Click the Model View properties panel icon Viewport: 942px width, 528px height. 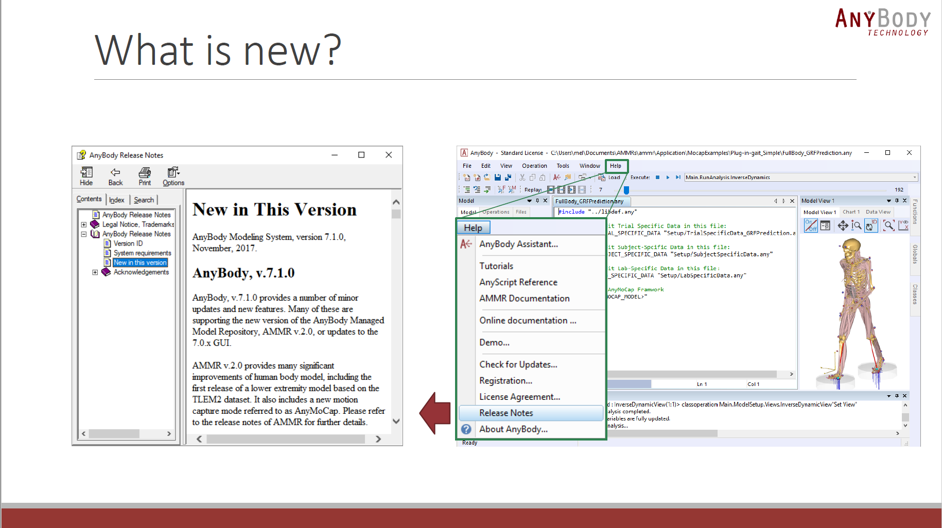pyautogui.click(x=825, y=225)
